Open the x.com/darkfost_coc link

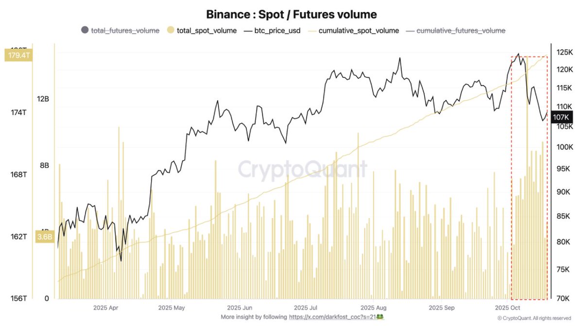coord(331,317)
